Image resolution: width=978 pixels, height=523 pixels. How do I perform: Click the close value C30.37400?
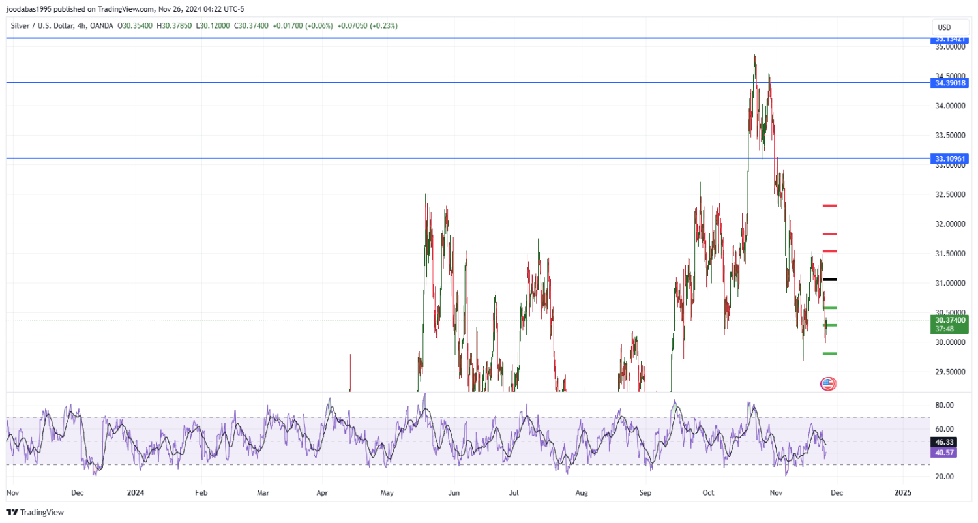click(x=251, y=25)
